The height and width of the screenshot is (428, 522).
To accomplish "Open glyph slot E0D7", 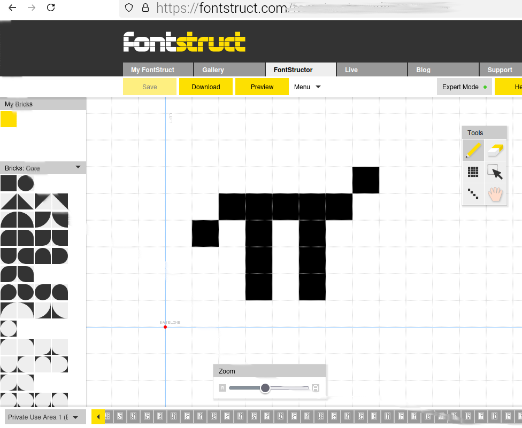I will (x=254, y=416).
